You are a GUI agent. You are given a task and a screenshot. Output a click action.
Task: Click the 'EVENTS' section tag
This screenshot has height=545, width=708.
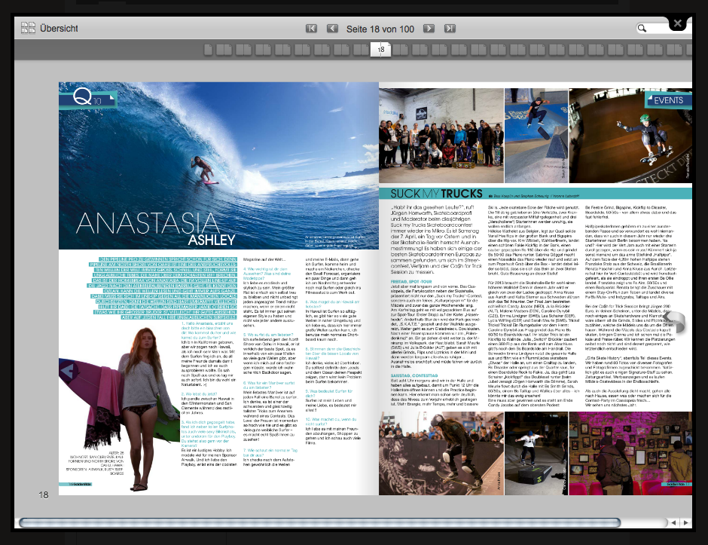click(668, 100)
